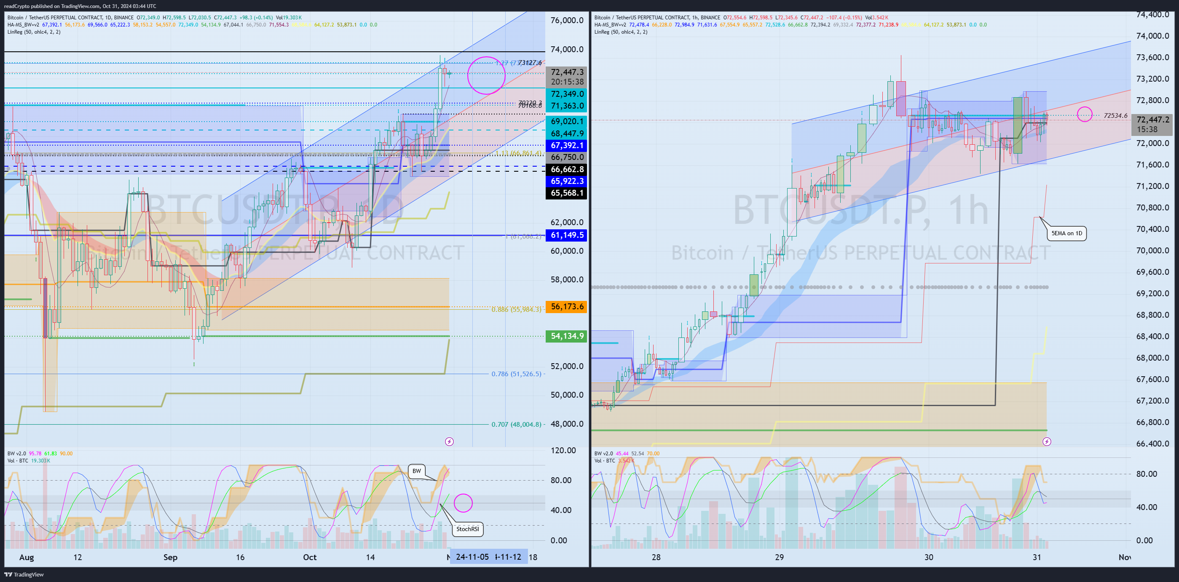Click the 72,447.3 current price label
This screenshot has height=582, width=1179.
coord(567,72)
